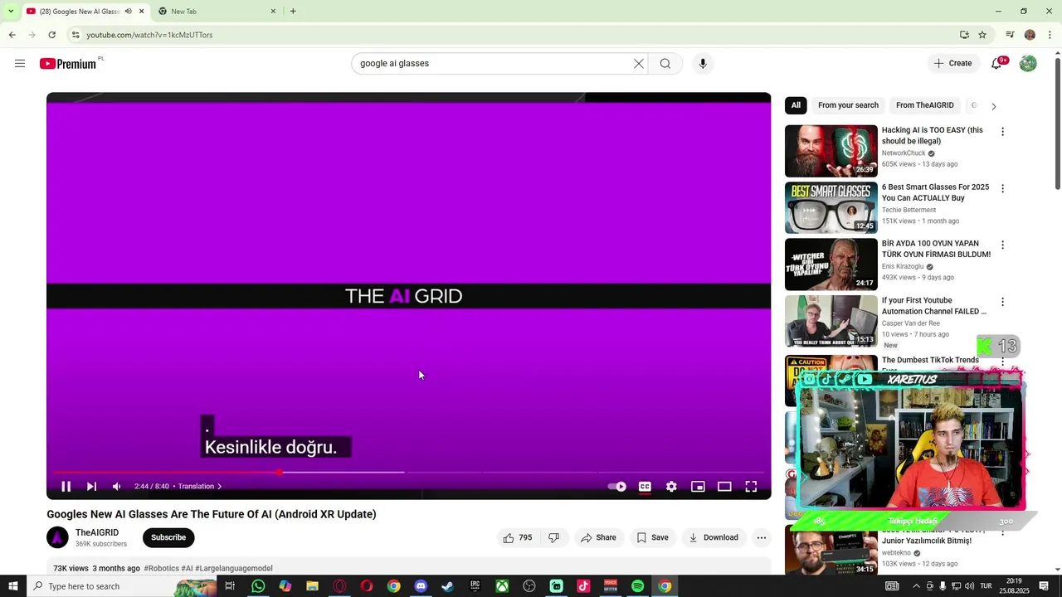Like the video with 795 likes

pyautogui.click(x=518, y=538)
